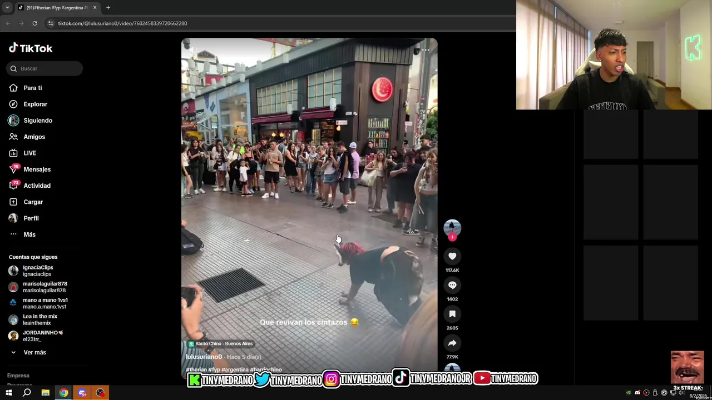Click the Buscar search field
Viewport: 712px width, 400px height.
tap(45, 68)
